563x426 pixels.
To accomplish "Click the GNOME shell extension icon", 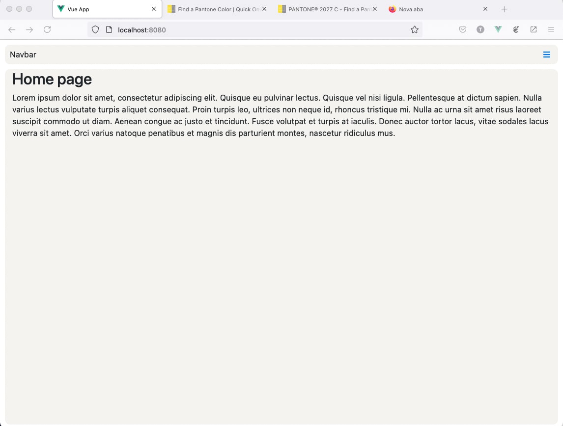I will pyautogui.click(x=515, y=29).
